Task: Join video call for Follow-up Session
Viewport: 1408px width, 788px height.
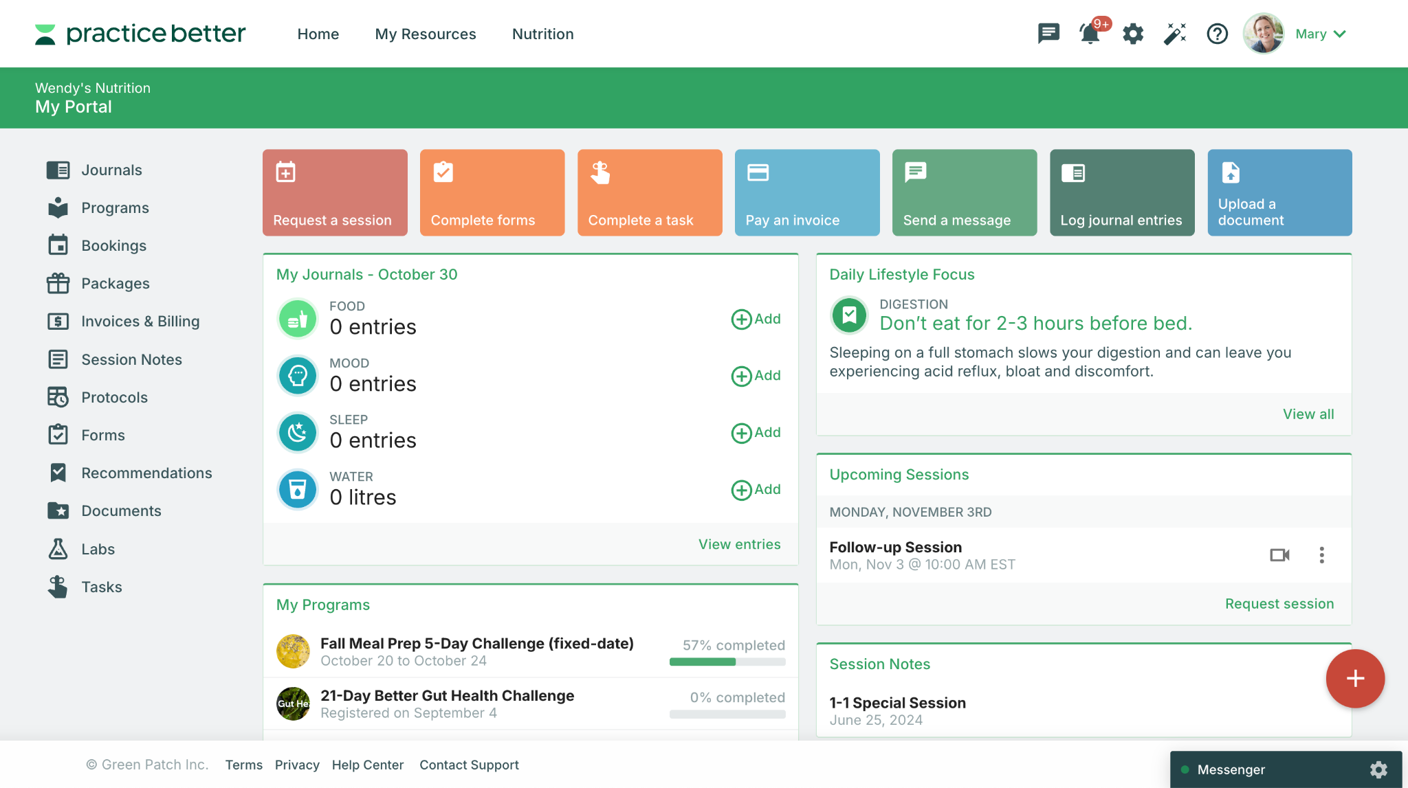Action: (x=1279, y=554)
